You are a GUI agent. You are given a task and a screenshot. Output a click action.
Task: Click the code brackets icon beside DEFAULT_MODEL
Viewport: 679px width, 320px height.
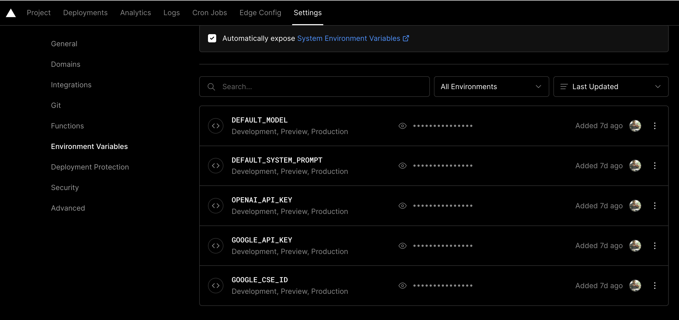[216, 126]
